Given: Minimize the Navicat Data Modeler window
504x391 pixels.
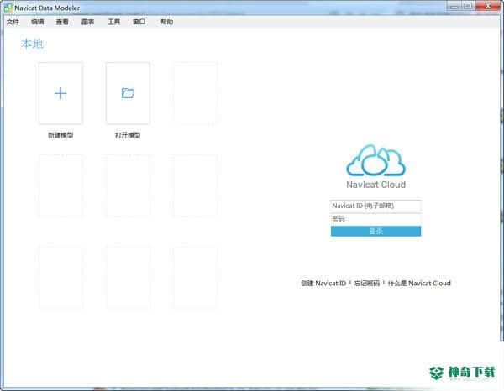Looking at the screenshot, I should pyautogui.click(x=454, y=6).
